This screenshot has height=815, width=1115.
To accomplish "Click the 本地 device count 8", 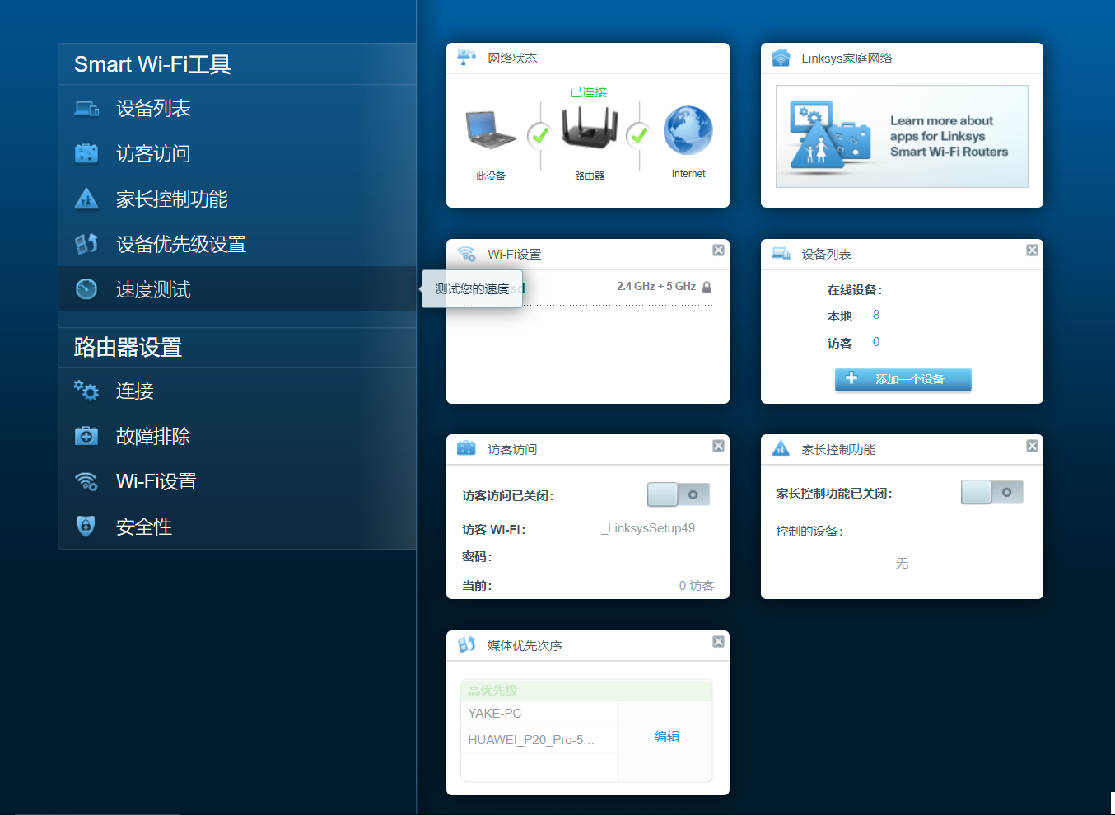I will [x=876, y=315].
